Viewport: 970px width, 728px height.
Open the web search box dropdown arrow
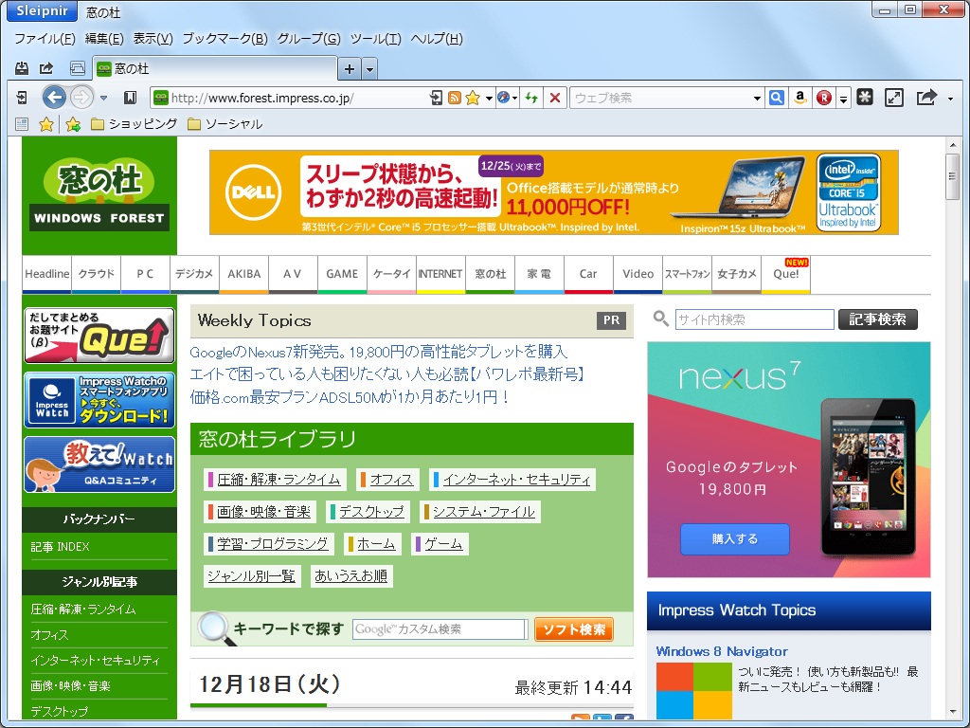pyautogui.click(x=755, y=98)
